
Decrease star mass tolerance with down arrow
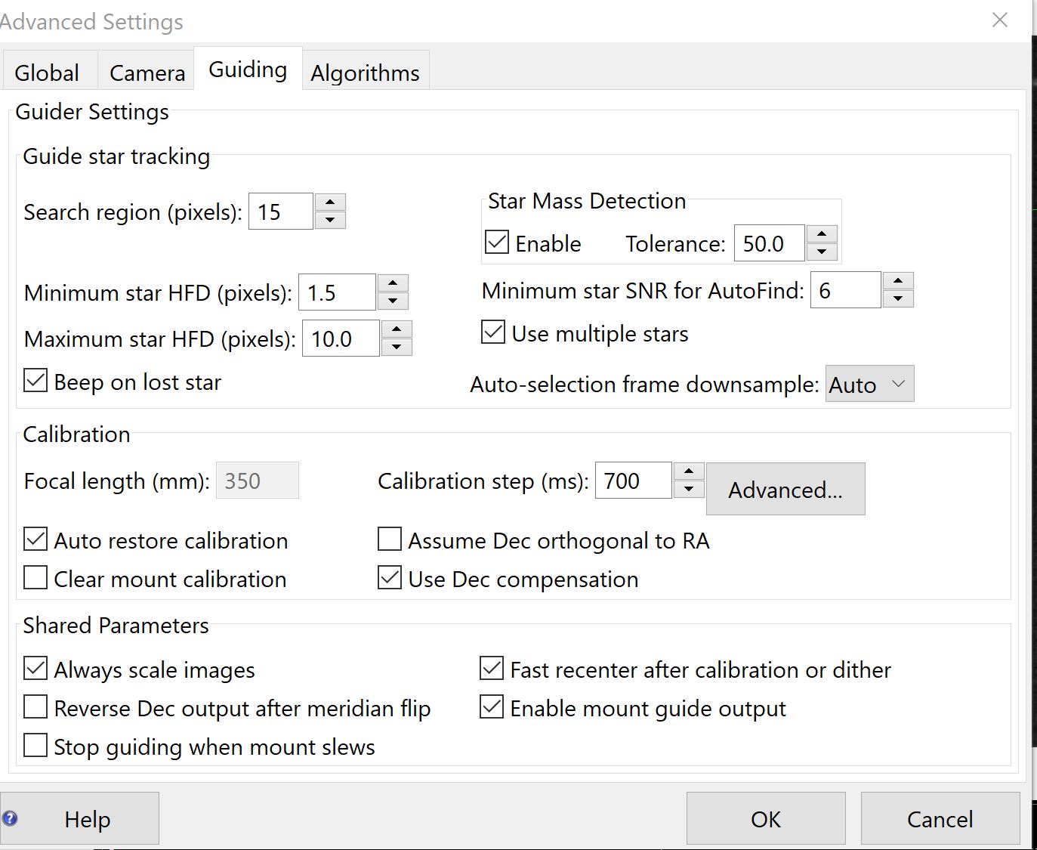point(822,252)
